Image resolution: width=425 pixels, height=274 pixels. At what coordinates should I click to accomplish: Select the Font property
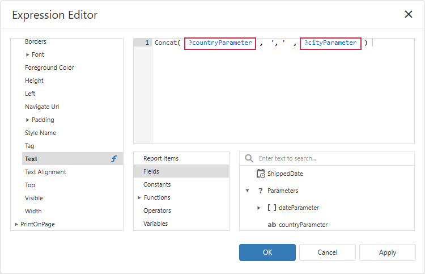tap(37, 54)
